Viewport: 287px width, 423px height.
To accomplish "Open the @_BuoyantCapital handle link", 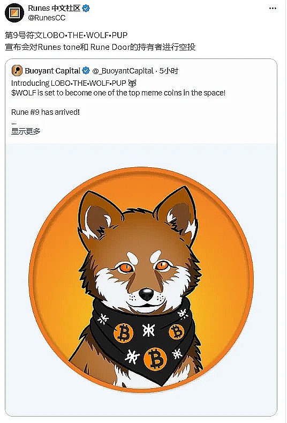I will [x=123, y=71].
